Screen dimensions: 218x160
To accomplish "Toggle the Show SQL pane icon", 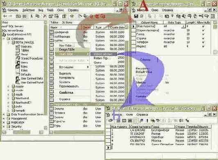I will click(130, 121).
